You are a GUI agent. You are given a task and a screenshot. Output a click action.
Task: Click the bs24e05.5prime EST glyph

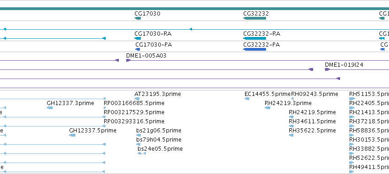pos(142,153)
